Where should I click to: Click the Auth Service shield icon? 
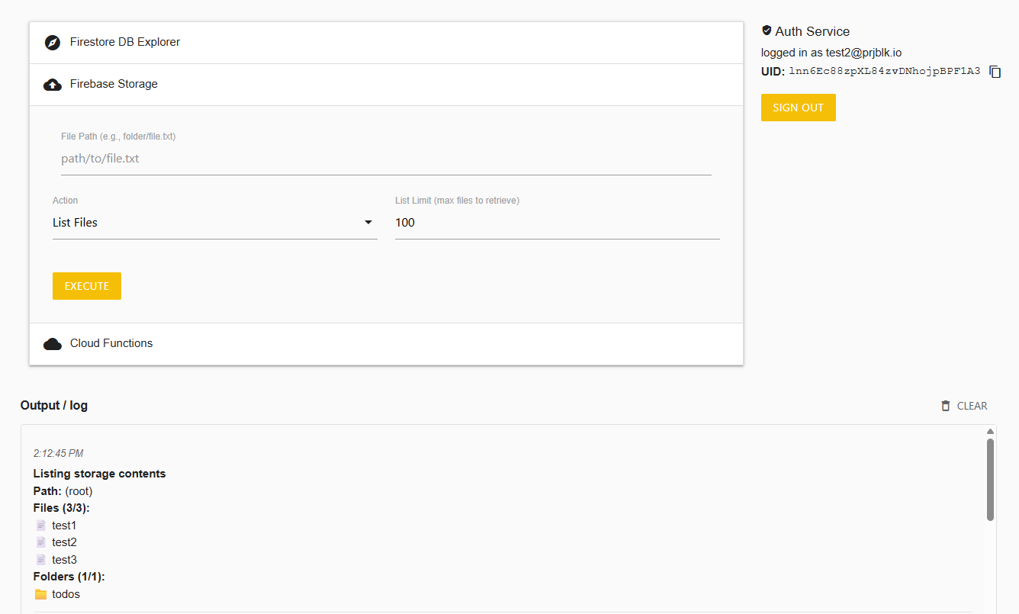[x=767, y=31]
